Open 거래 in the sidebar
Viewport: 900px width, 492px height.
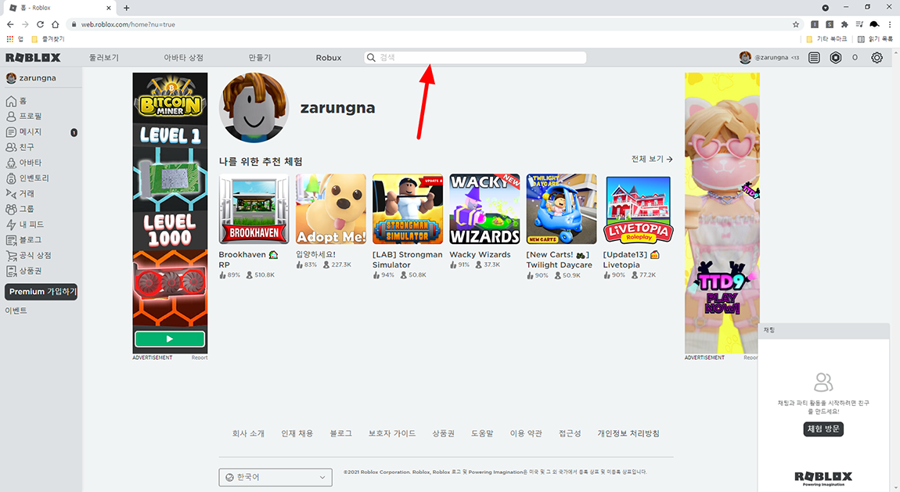[x=20, y=194]
